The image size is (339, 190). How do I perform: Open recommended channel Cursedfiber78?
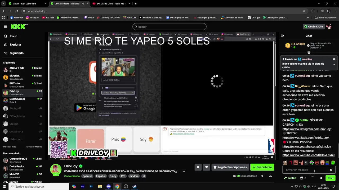(23, 160)
